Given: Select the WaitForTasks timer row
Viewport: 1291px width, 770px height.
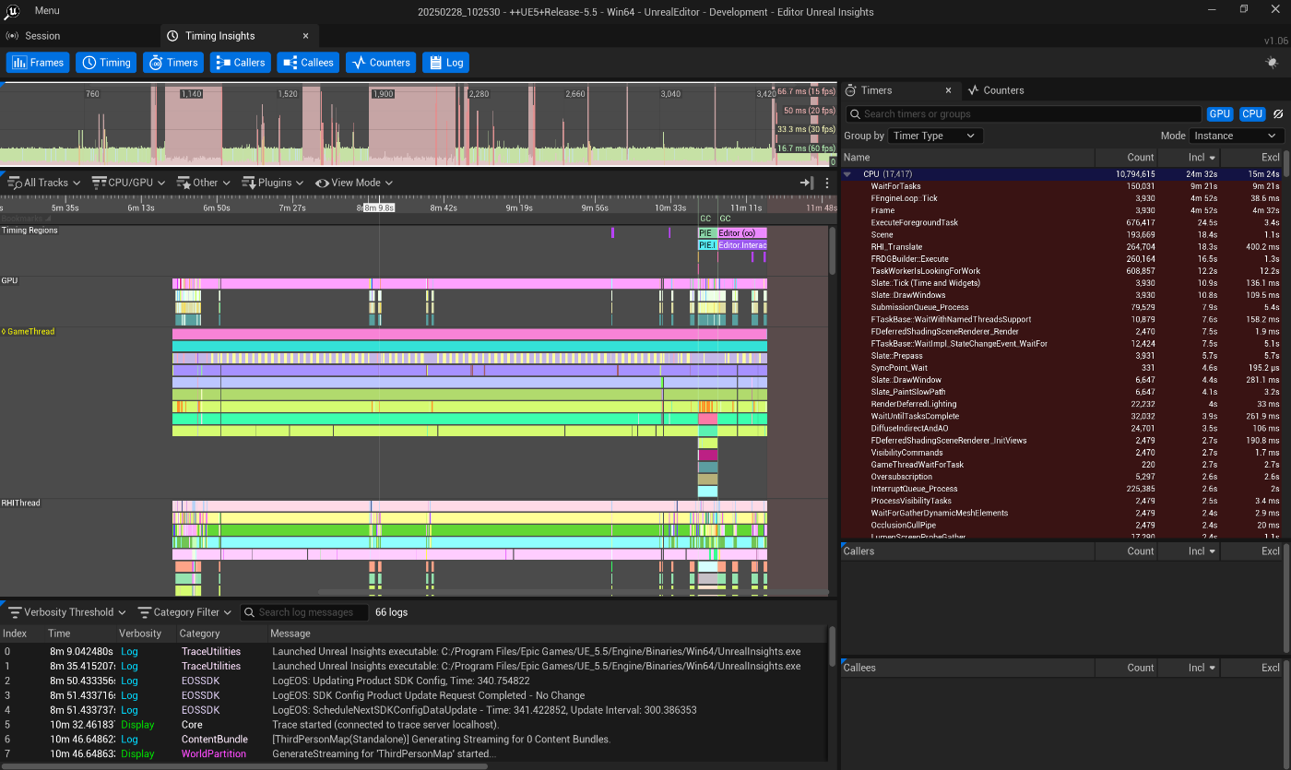Looking at the screenshot, I should coord(1061,186).
